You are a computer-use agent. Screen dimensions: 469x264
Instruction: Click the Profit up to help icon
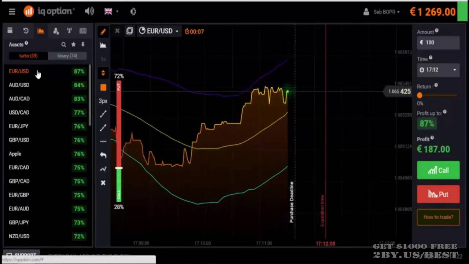pos(445,112)
